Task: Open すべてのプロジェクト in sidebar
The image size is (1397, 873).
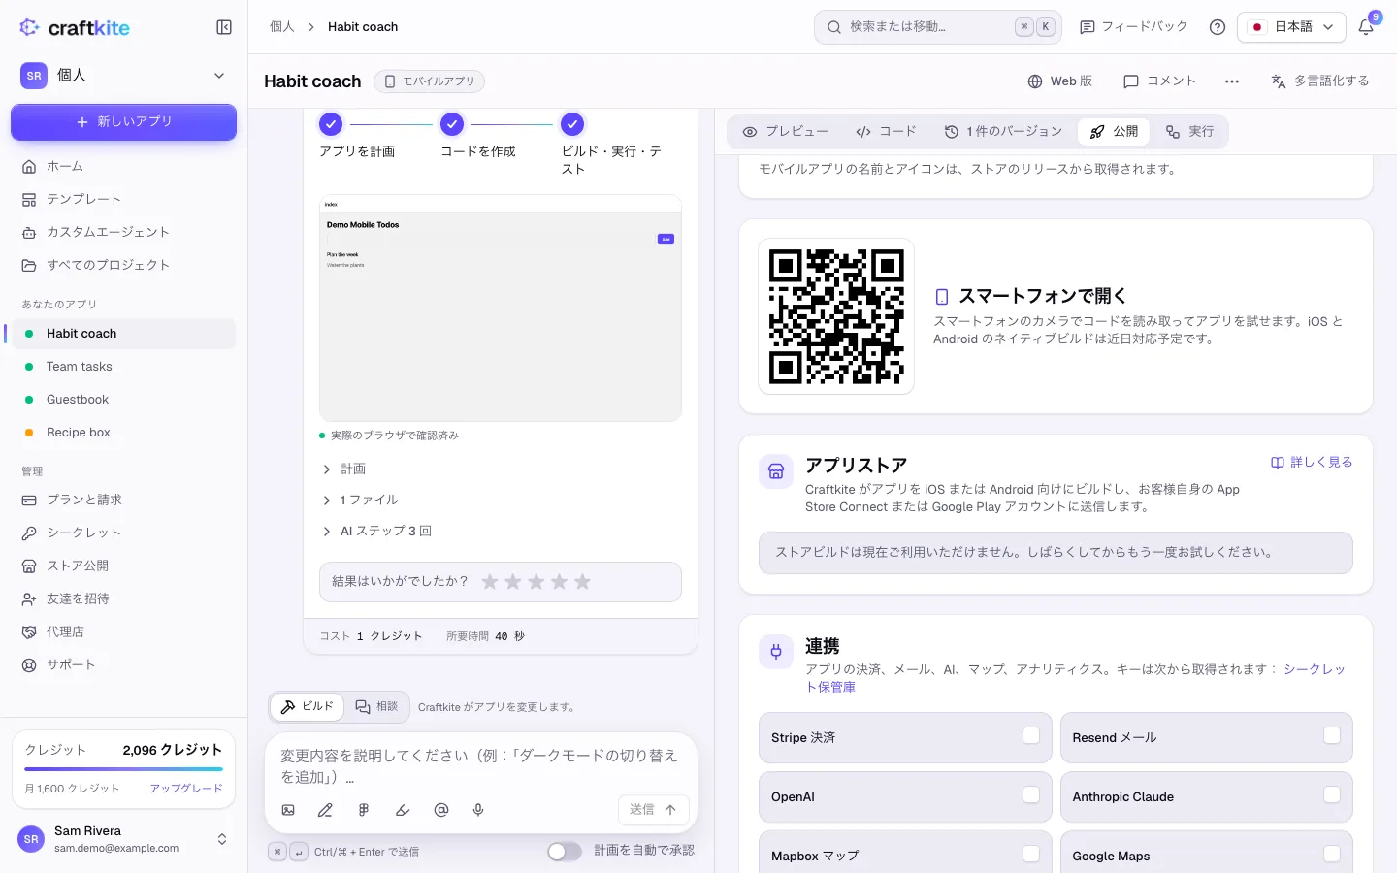Action: click(x=123, y=265)
